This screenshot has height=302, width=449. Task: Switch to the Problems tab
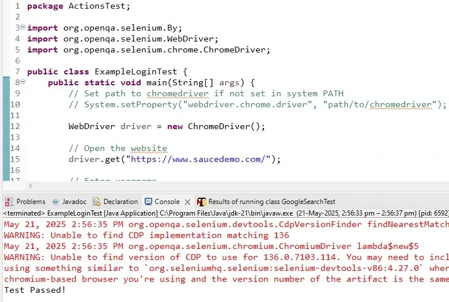[25, 202]
